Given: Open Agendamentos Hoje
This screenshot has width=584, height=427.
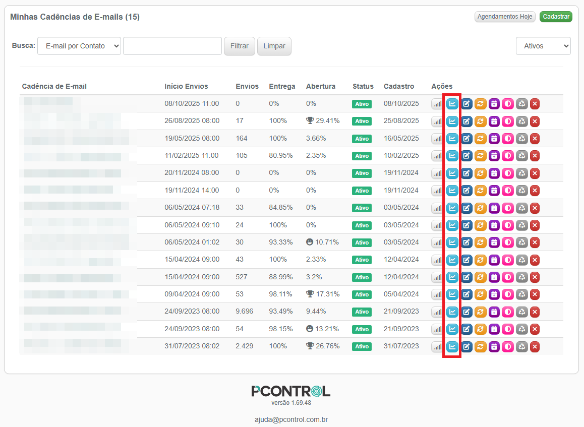Looking at the screenshot, I should point(504,17).
